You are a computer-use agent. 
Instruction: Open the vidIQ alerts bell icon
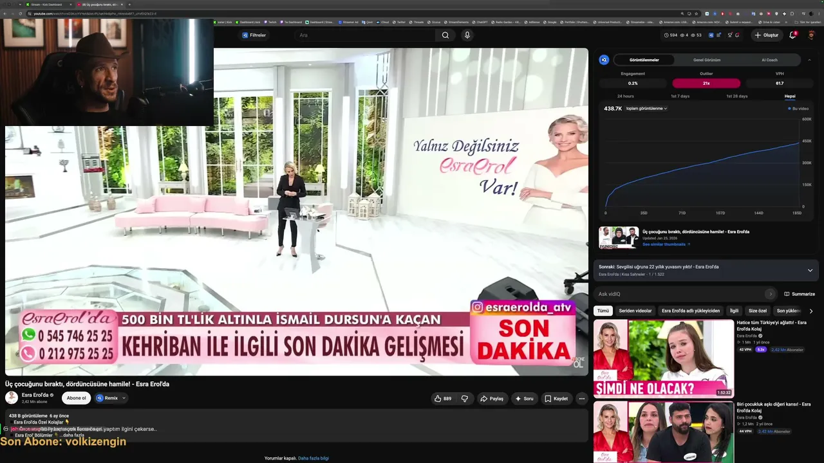[x=738, y=35]
